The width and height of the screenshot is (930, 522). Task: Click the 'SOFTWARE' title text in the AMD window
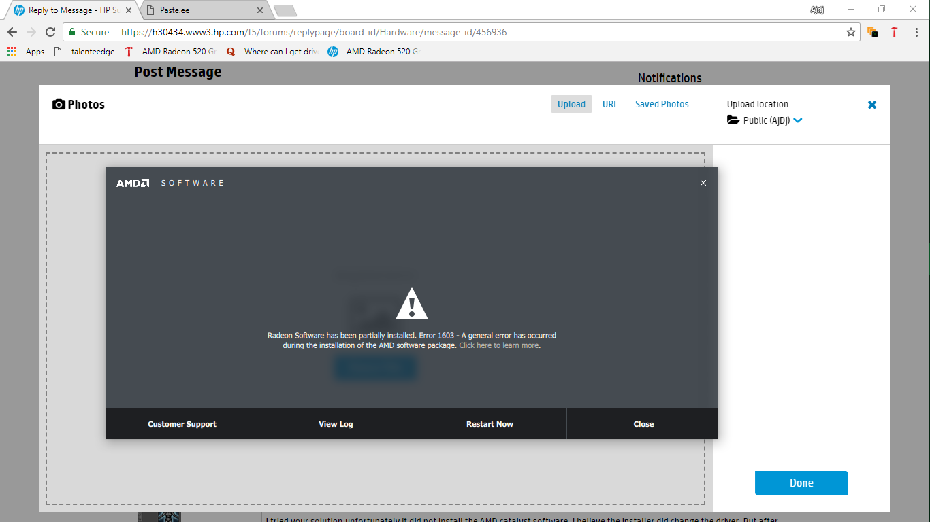[193, 183]
